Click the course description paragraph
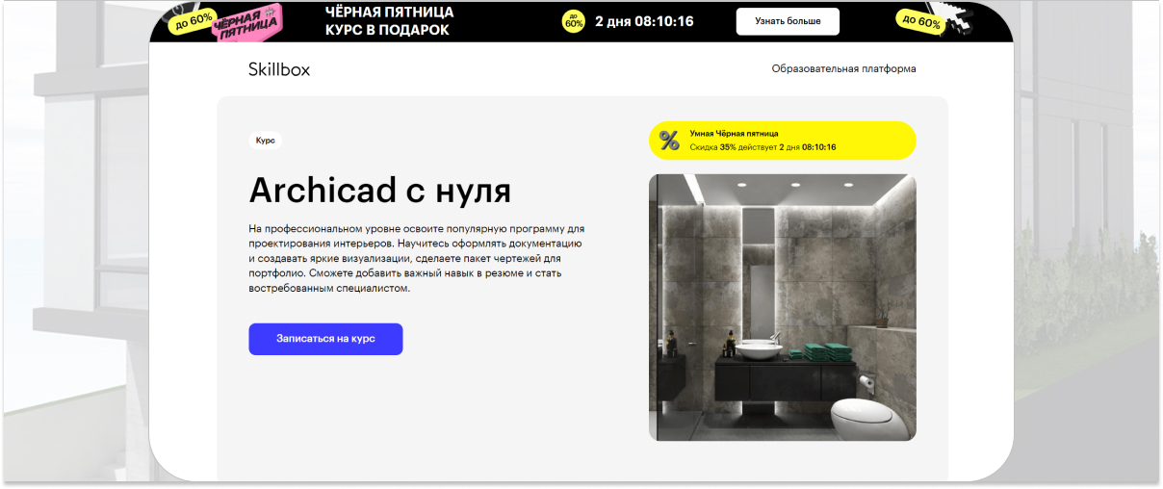 coord(417,258)
